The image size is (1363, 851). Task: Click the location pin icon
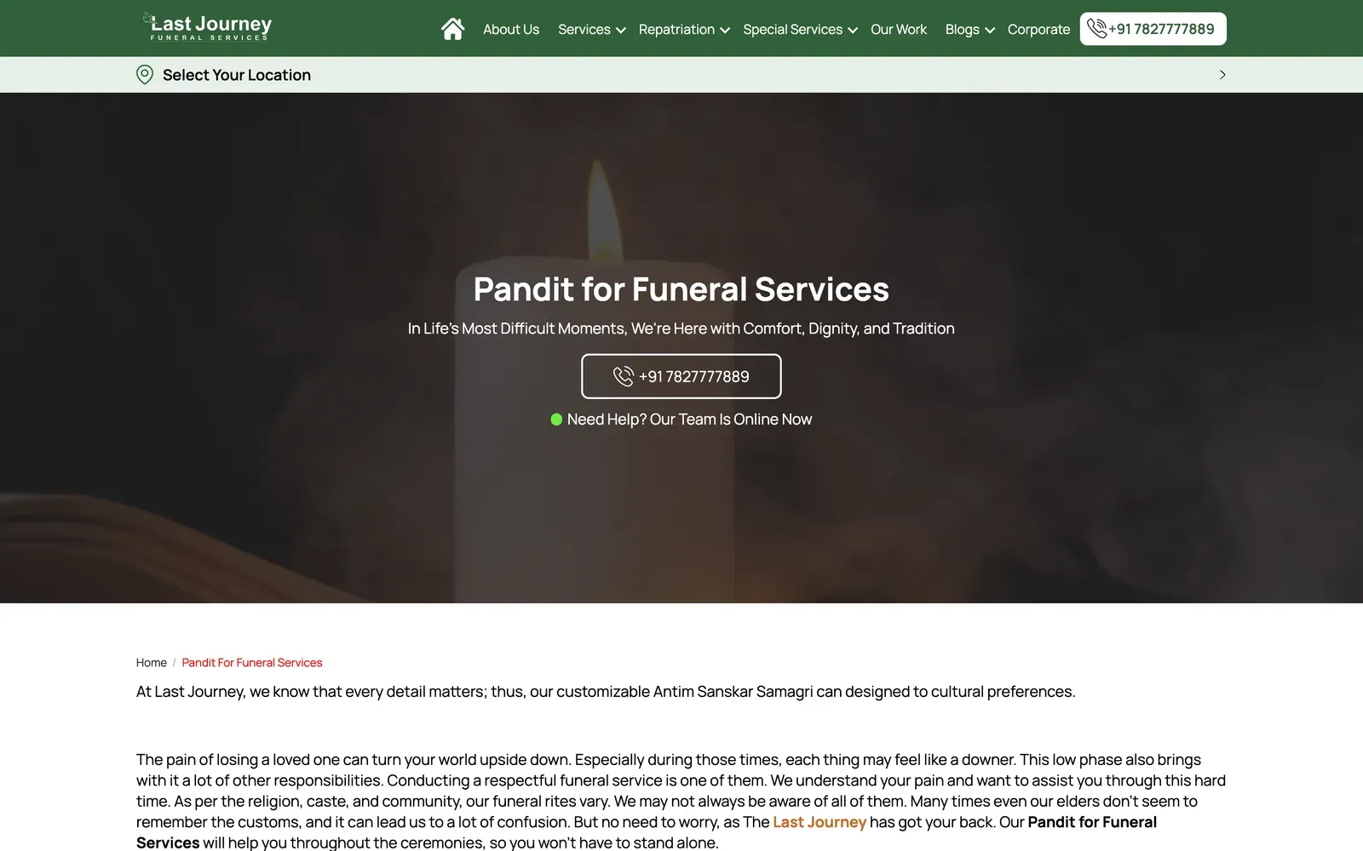(145, 75)
